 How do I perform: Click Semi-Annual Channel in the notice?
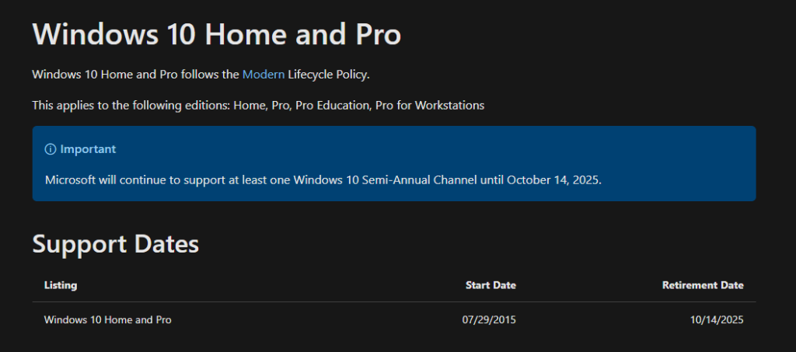click(420, 180)
